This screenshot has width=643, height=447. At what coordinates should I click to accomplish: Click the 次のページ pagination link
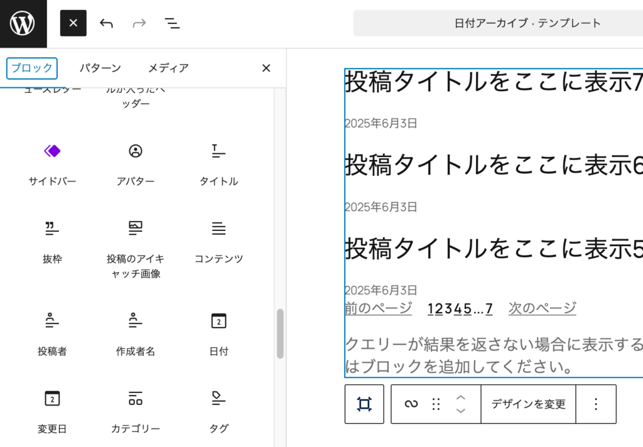click(x=542, y=308)
